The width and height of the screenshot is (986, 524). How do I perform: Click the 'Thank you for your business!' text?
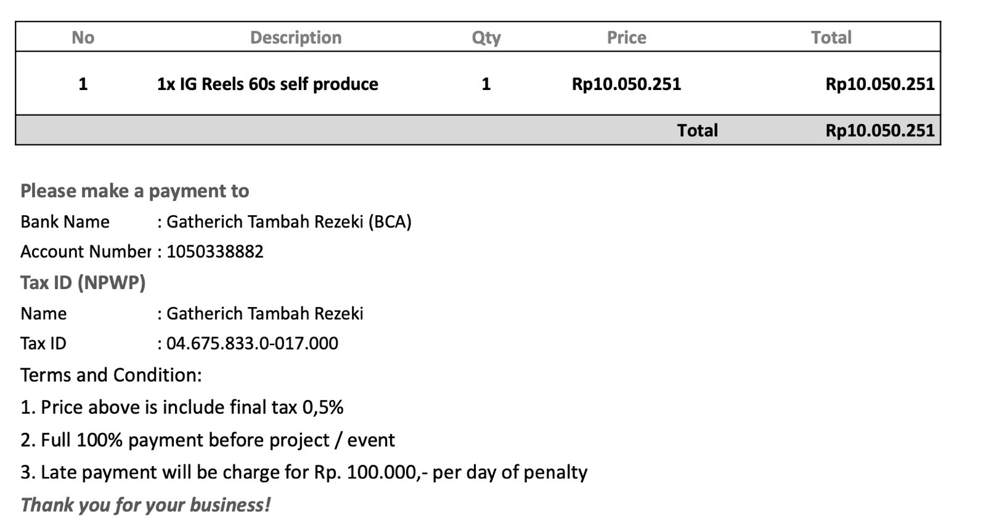(145, 505)
